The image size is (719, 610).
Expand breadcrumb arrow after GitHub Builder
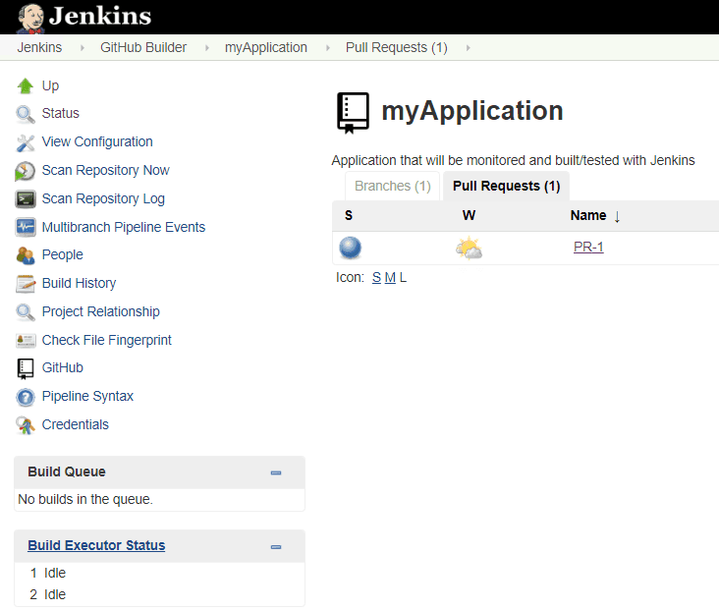(x=206, y=48)
